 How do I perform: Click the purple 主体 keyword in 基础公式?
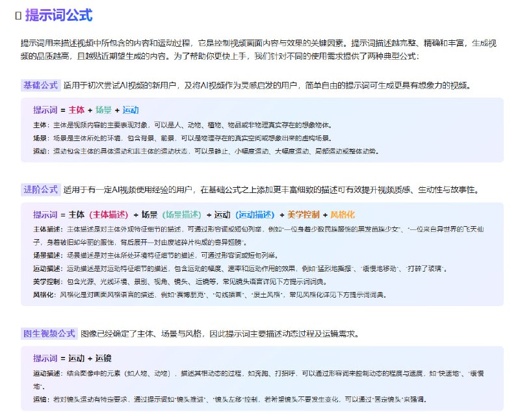[x=78, y=111]
